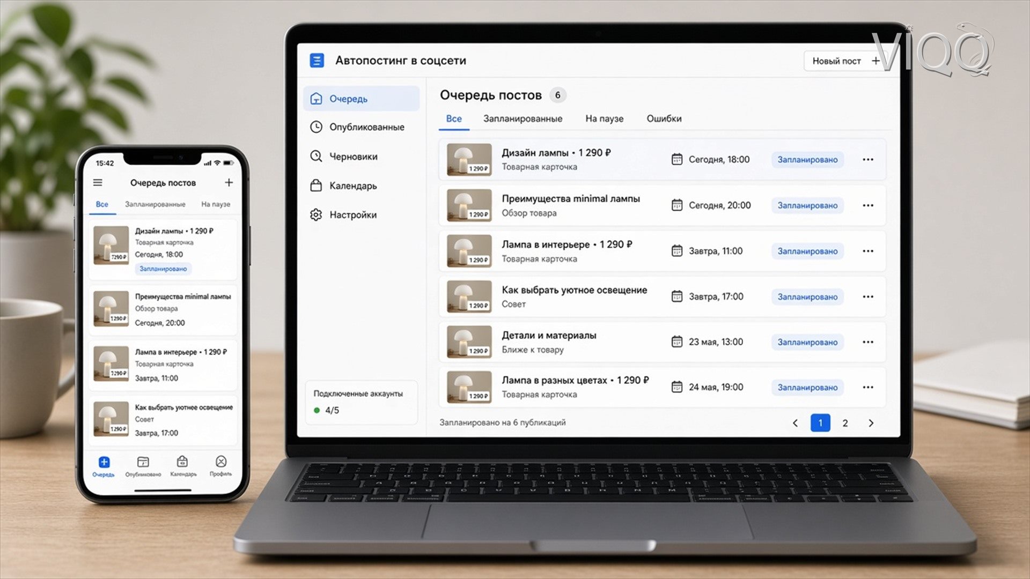This screenshot has height=579, width=1030.
Task: Click Запланировано badge on Совет post
Action: tap(807, 297)
